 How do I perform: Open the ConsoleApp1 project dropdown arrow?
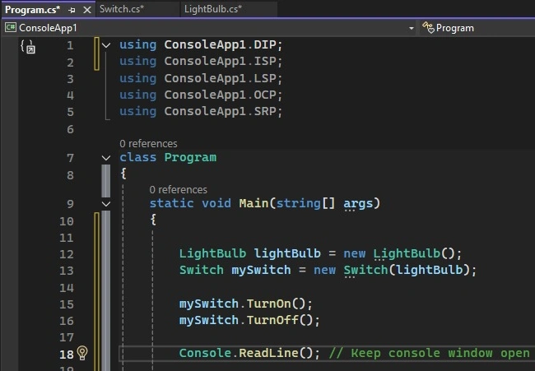point(412,28)
